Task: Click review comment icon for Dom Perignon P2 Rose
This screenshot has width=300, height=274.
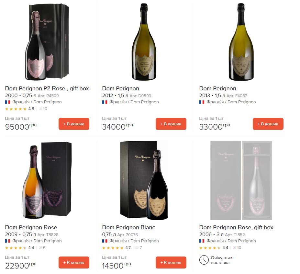Action: coord(40,109)
